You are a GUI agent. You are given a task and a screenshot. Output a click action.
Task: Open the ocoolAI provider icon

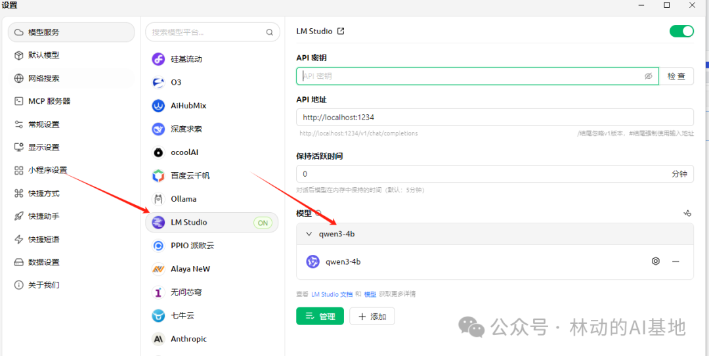point(158,152)
